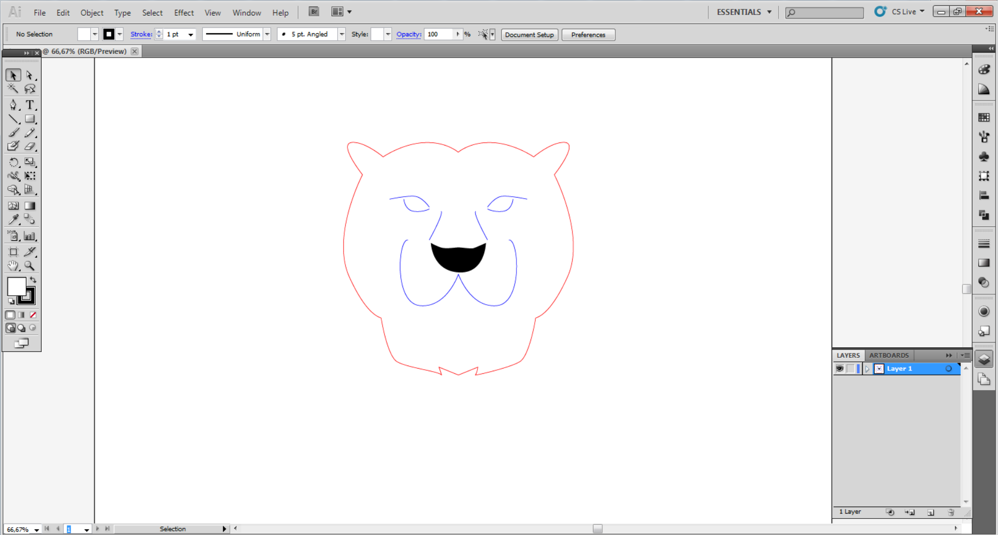Open the stroke color dropdown
Image resolution: width=998 pixels, height=535 pixels.
pyautogui.click(x=120, y=34)
